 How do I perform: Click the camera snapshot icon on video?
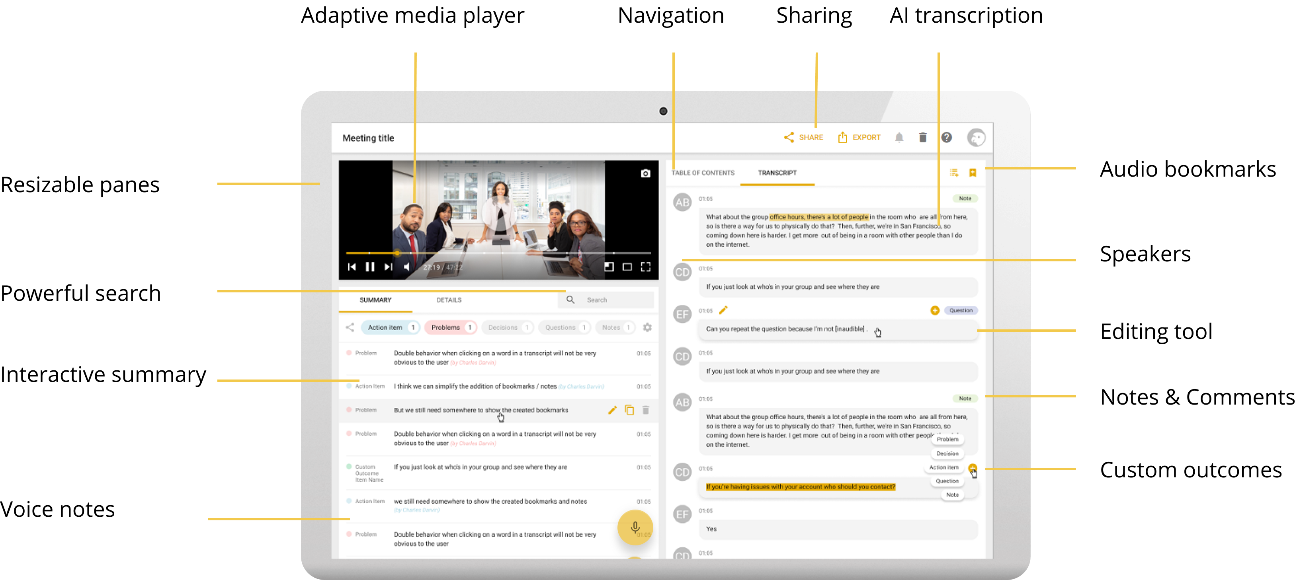click(645, 173)
